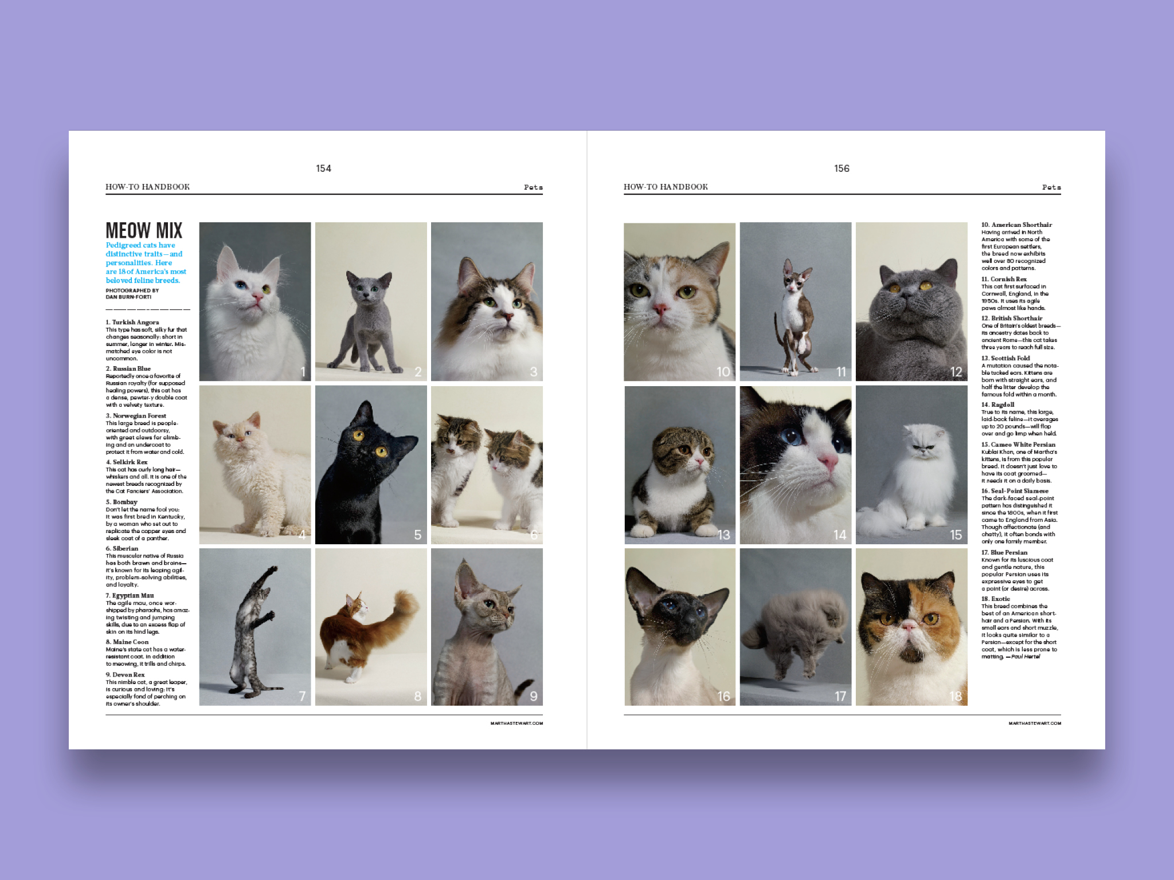Open the Selkirk Rex photo numbered 4
The image size is (1174, 880).
click(255, 465)
